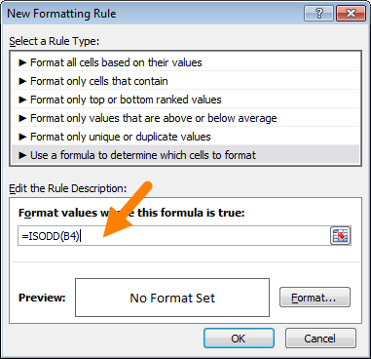Cancel the new formatting rule
The height and width of the screenshot is (359, 371).
tap(320, 339)
